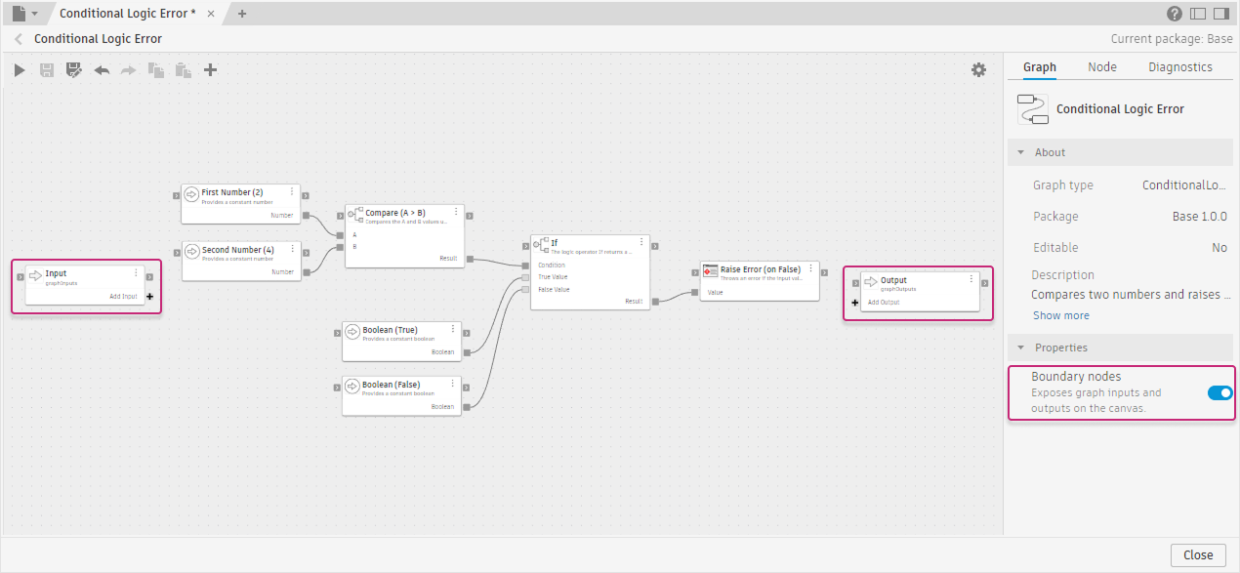Screen dimensions: 1240x573
Task: Close the Conditional Logic Error tab
Action: 212,14
